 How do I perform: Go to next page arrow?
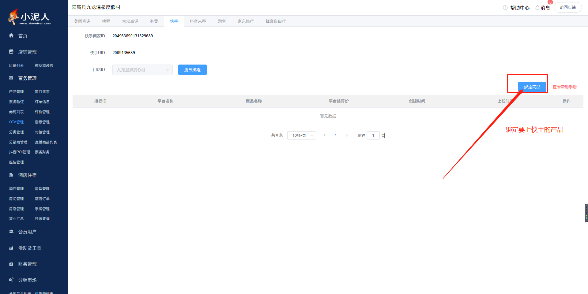pos(347,135)
